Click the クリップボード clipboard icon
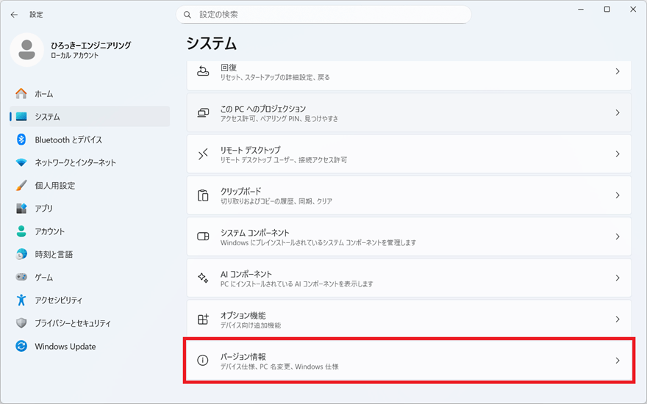647x404 pixels. click(x=203, y=195)
